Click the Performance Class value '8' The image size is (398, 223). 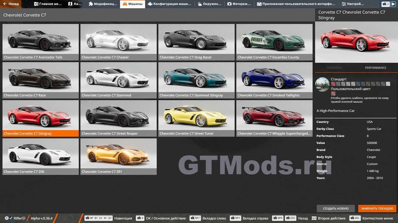click(368, 136)
